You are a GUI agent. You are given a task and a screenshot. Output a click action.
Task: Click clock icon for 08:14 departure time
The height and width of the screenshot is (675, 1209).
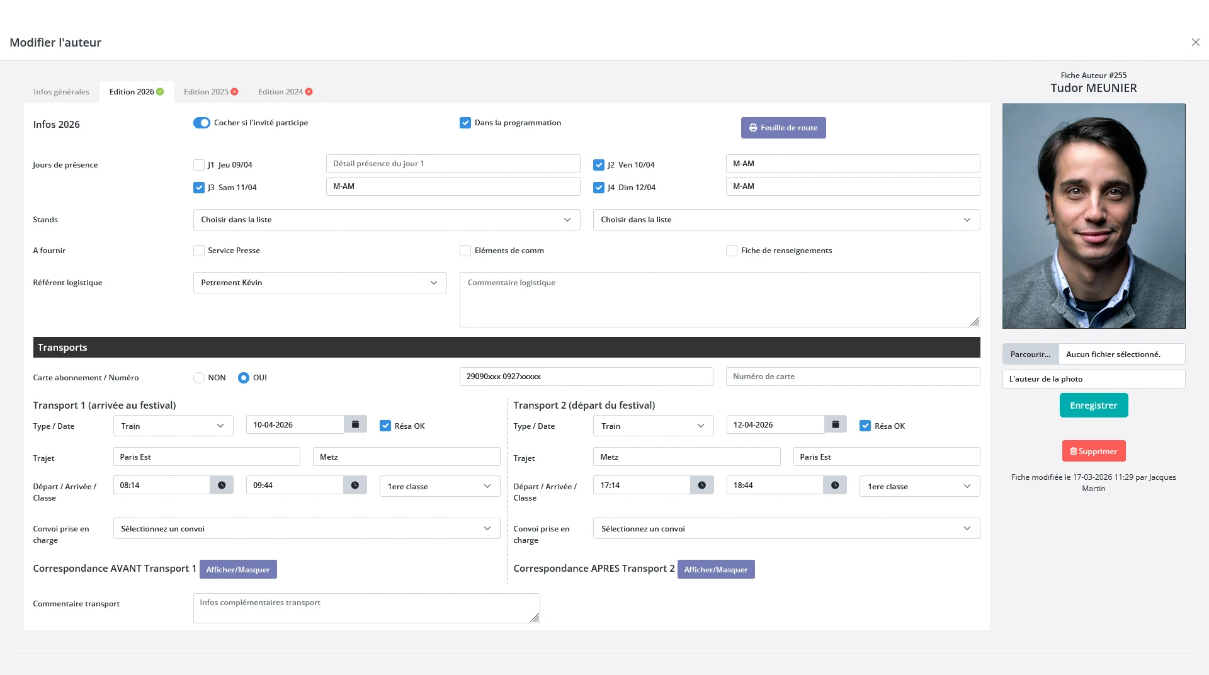222,485
